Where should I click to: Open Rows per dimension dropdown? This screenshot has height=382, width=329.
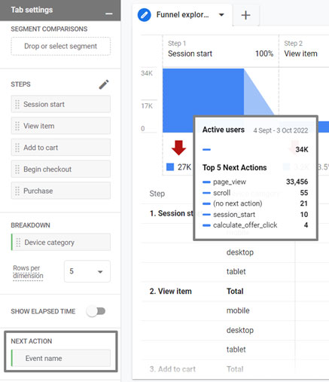87,271
